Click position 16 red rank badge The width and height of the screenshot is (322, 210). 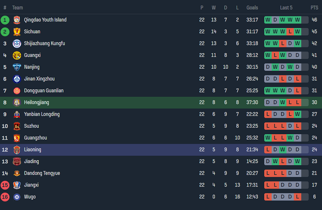[x=5, y=197]
